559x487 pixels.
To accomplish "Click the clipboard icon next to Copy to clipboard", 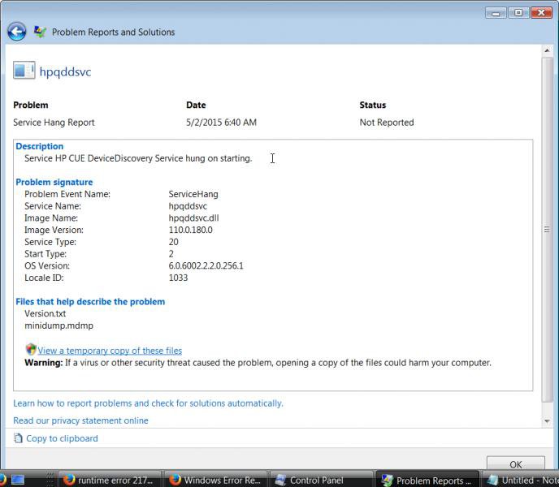I will tap(18, 437).
